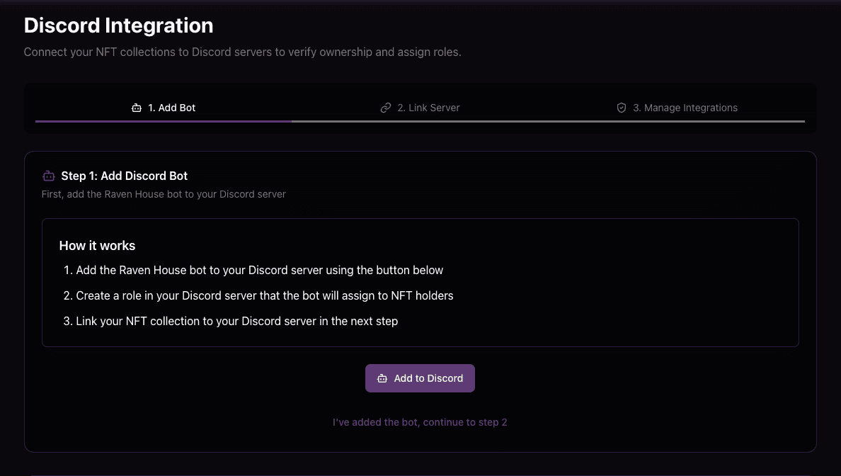Switch to the 1. Add Bot tab
The width and height of the screenshot is (841, 476).
(x=164, y=108)
